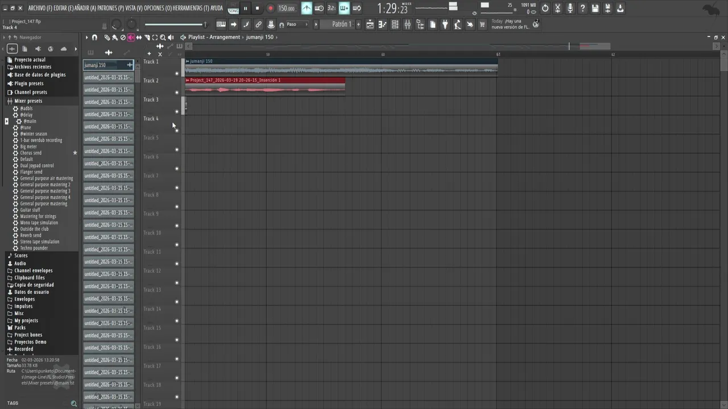Screen dimensions: 728x409
Task: Open the playlist options arrow menu
Action: click(87, 37)
